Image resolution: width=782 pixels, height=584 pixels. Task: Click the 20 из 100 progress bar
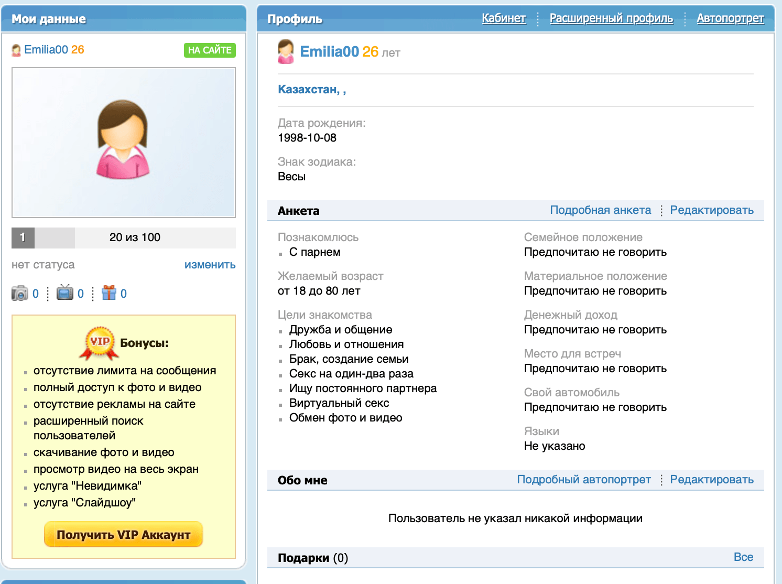pyautogui.click(x=135, y=237)
